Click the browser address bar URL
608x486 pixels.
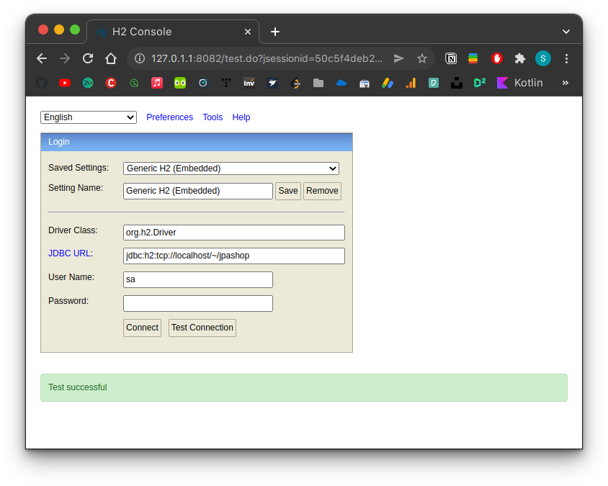tap(267, 58)
